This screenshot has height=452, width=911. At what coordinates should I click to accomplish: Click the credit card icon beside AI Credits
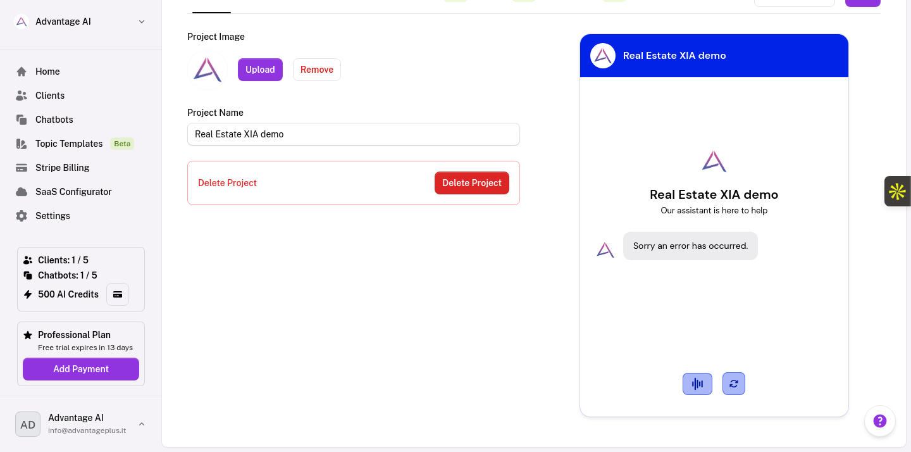pos(118,294)
